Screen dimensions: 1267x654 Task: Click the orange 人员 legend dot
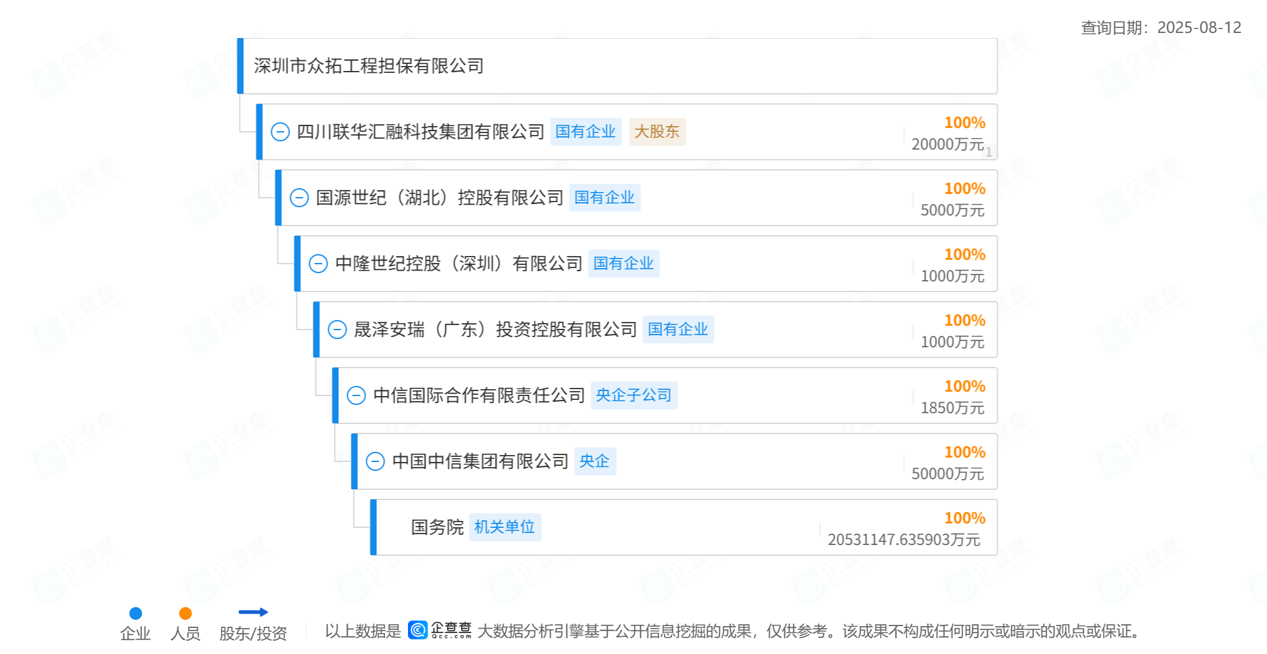[x=185, y=613]
